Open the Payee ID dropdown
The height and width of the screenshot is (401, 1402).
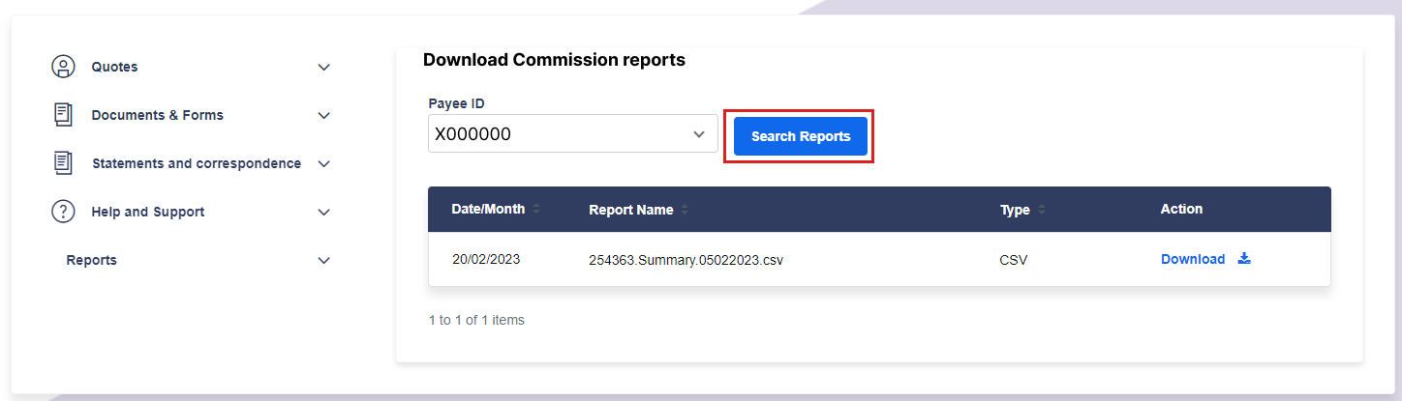(x=573, y=134)
